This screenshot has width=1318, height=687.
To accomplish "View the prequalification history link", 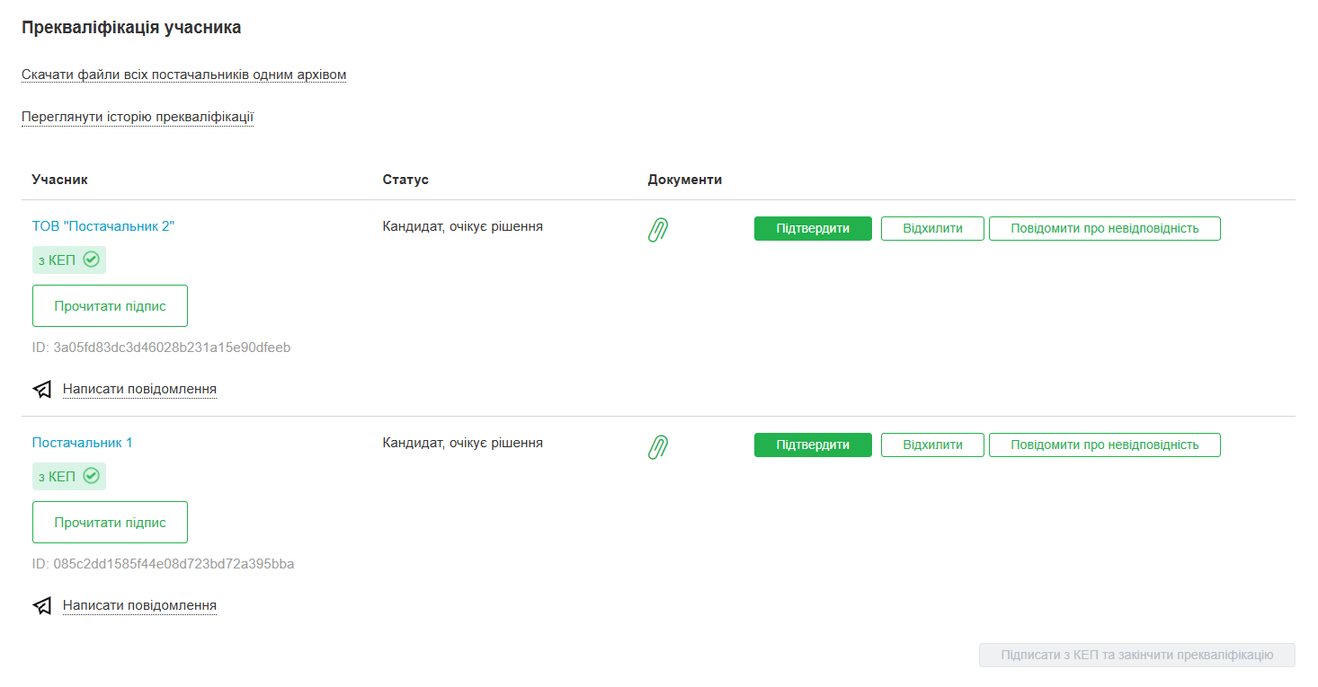I will tap(138, 117).
